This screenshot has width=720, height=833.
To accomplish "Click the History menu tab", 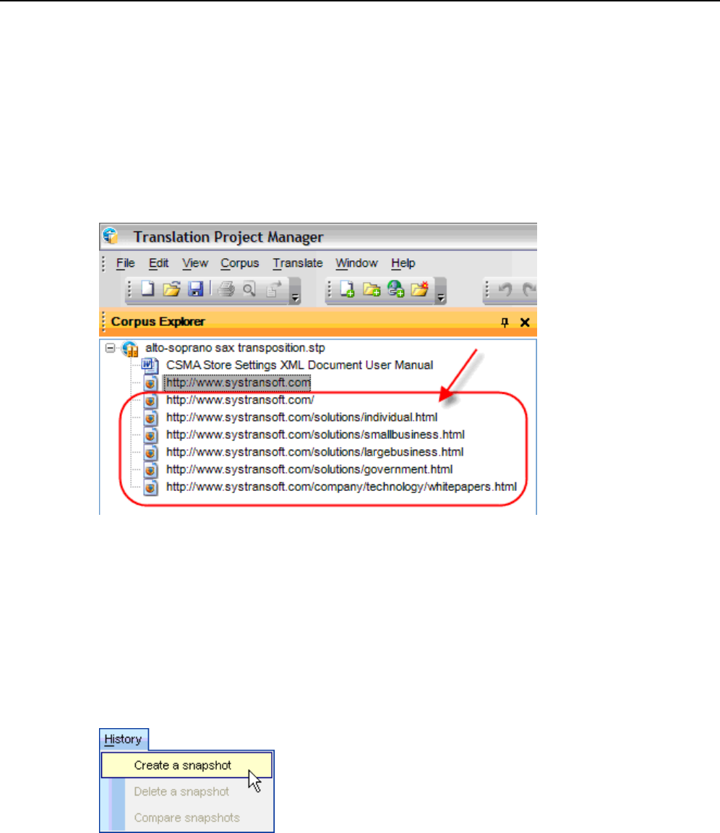I will 123,739.
